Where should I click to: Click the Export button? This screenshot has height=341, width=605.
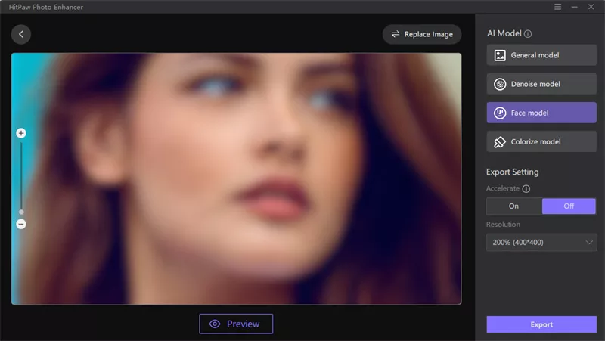tap(541, 324)
